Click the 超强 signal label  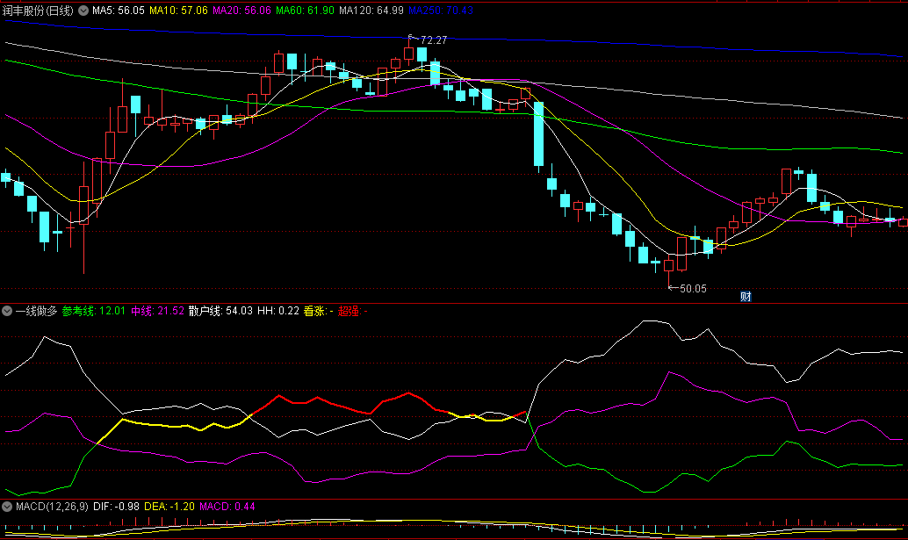tap(353, 311)
